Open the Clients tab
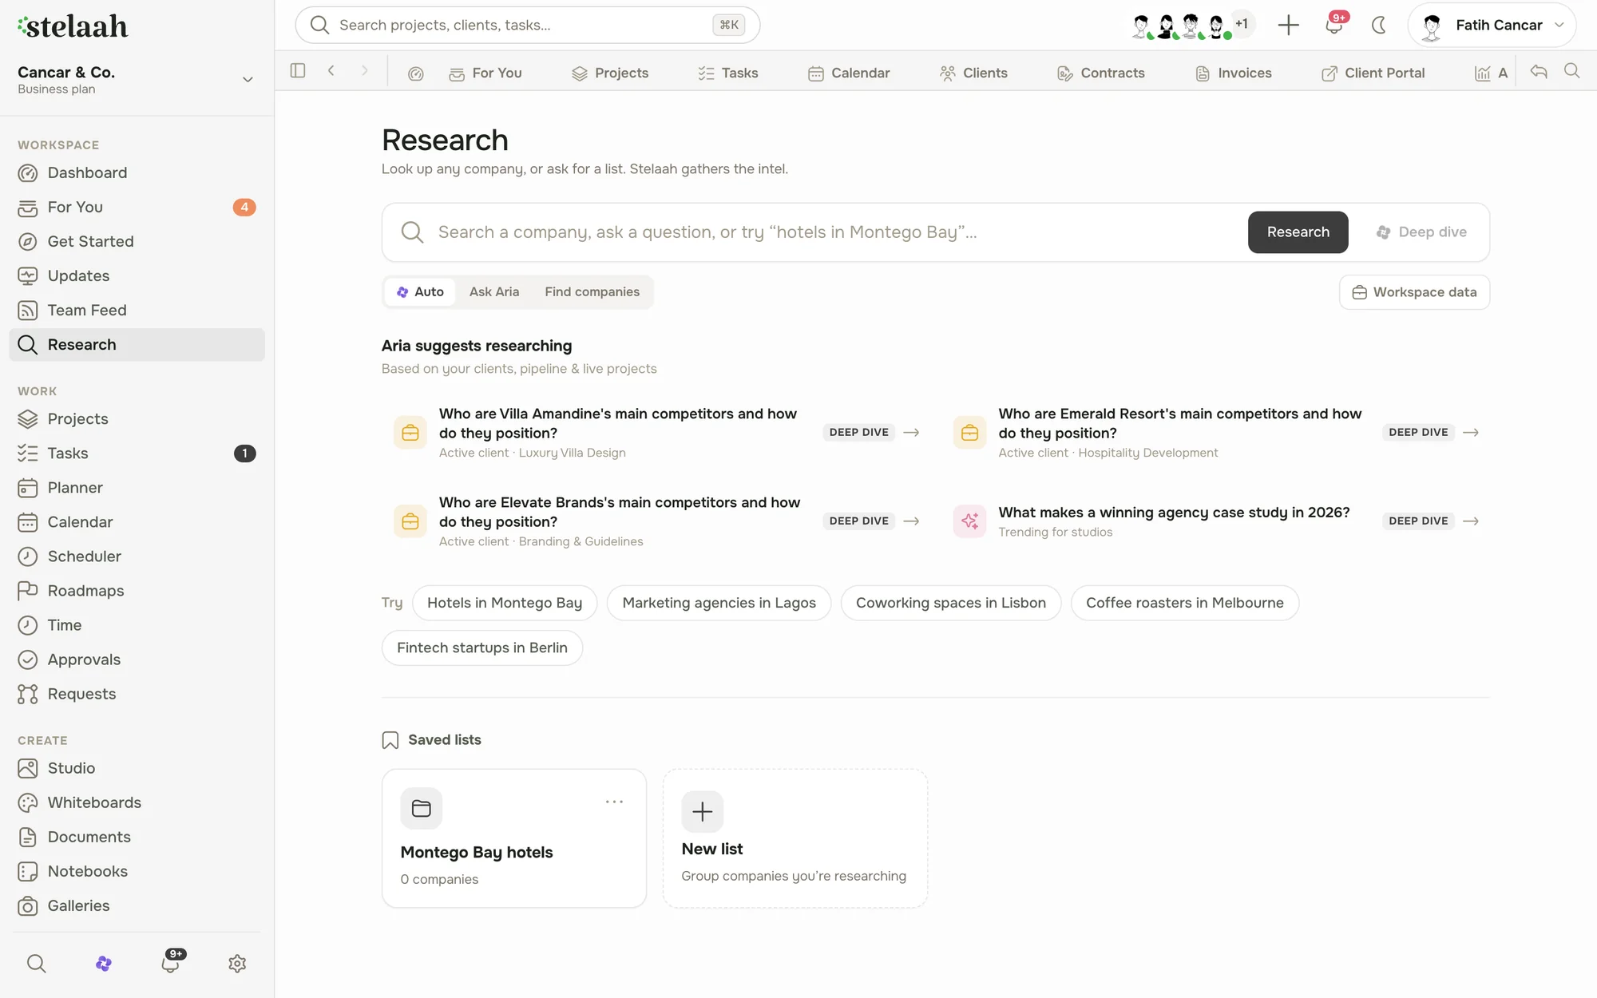This screenshot has height=998, width=1597. (x=973, y=73)
